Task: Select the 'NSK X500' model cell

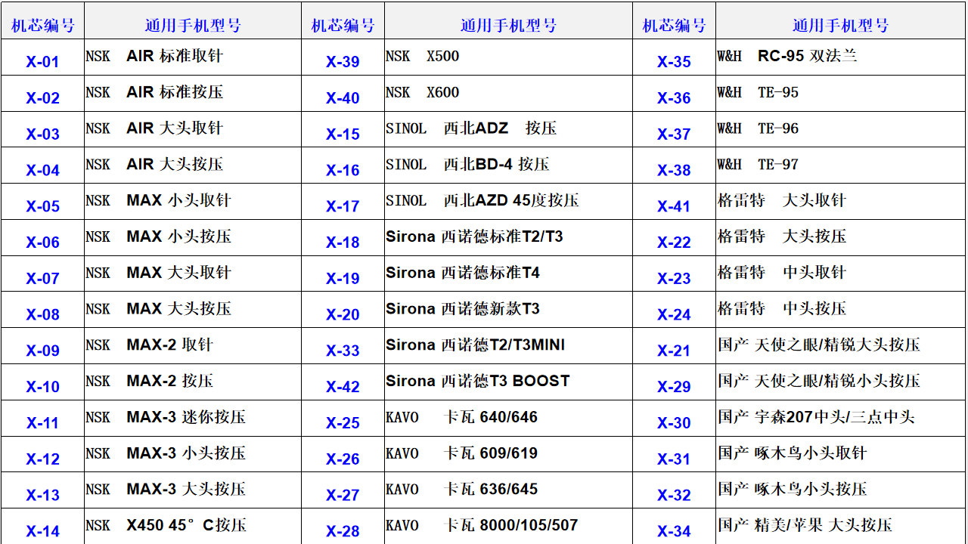Action: click(x=508, y=57)
